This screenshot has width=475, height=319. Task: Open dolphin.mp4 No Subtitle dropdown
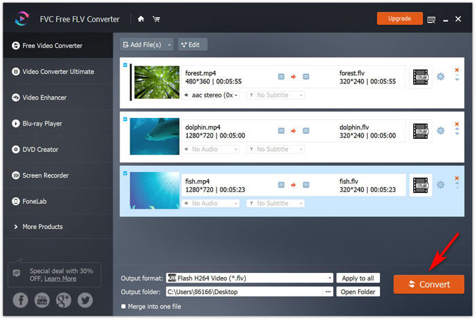pos(275,149)
